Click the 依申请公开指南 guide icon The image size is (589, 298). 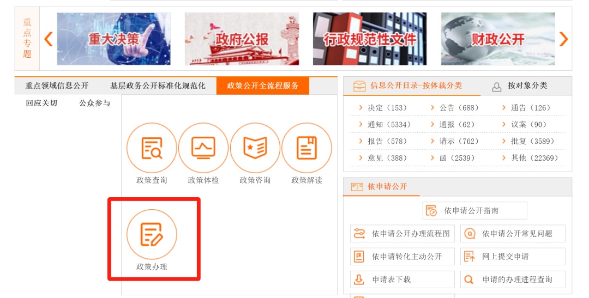point(431,210)
